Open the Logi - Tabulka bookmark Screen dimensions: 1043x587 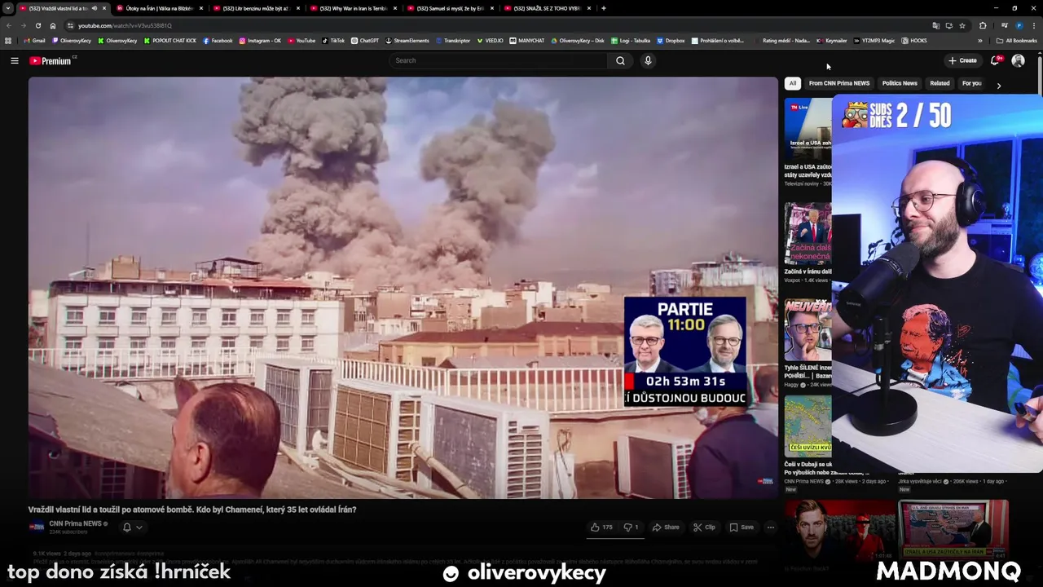[x=631, y=41]
